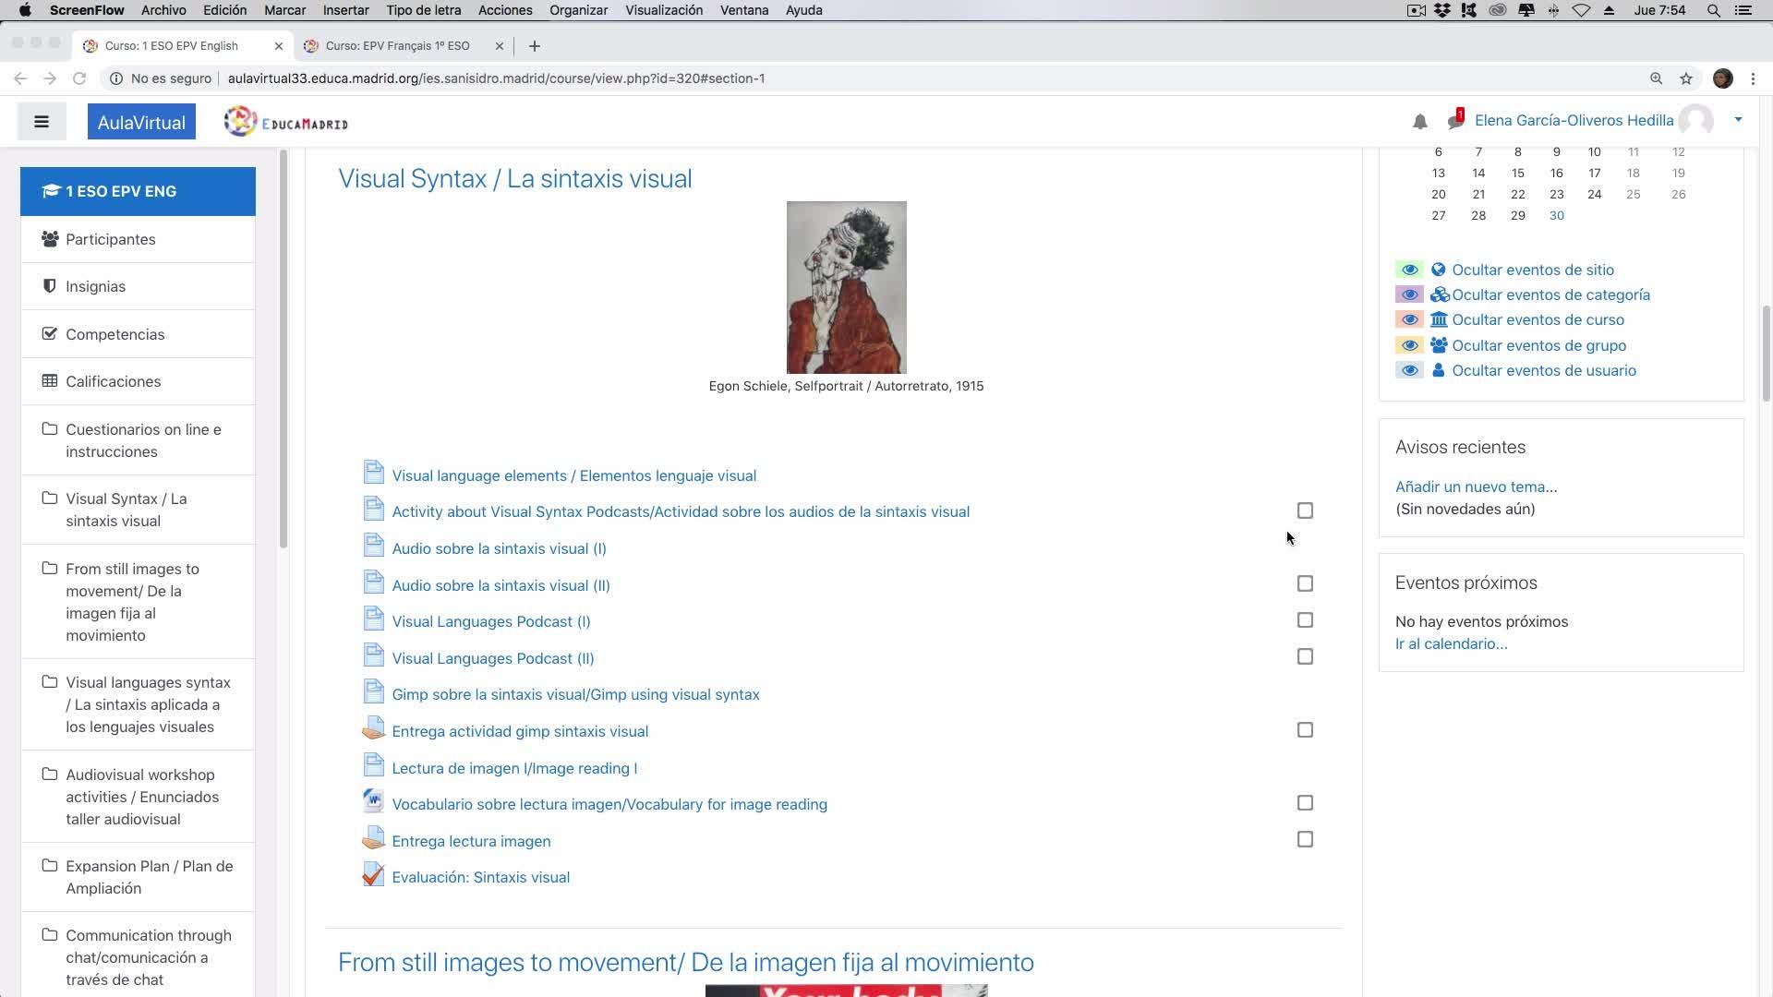Click the EducaMadrid logo

[x=286, y=122]
